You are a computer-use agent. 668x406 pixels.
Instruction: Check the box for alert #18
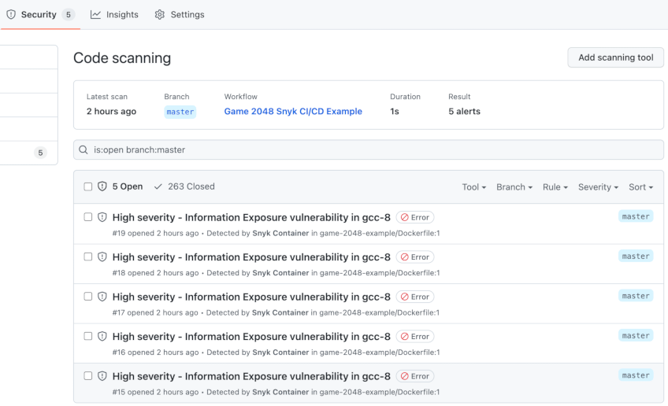pos(87,257)
